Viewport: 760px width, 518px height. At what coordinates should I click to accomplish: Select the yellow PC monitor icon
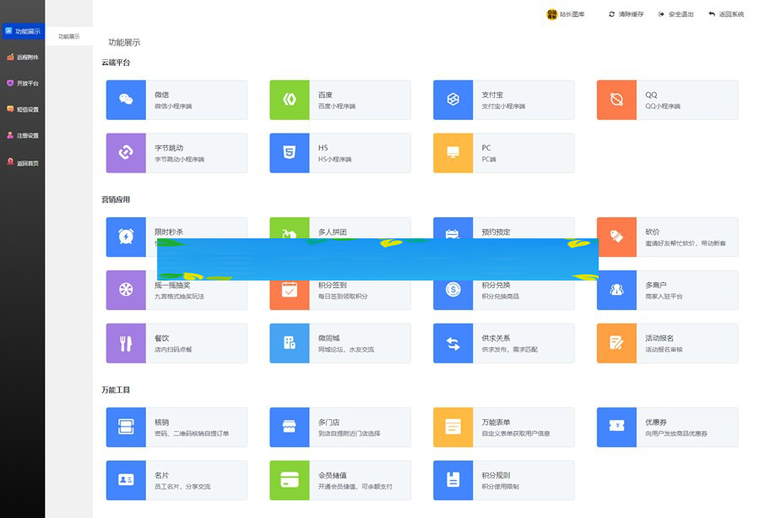coord(453,153)
